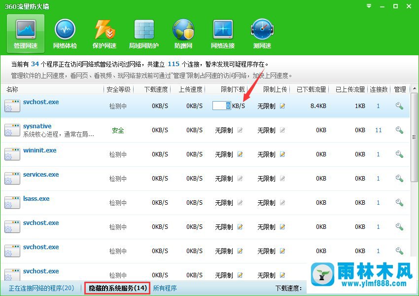419x296 pixels.
Task: Edit download limit for lsass.exe
Action: tap(240, 203)
